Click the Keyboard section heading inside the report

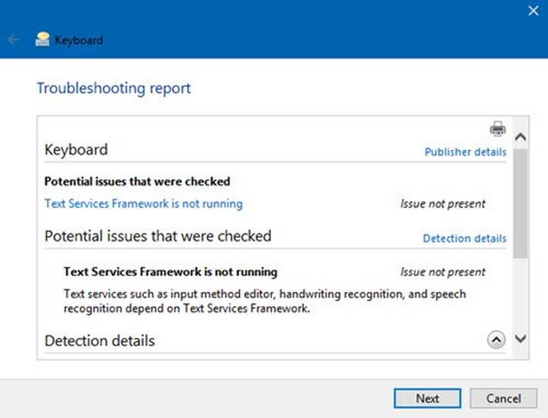(76, 150)
